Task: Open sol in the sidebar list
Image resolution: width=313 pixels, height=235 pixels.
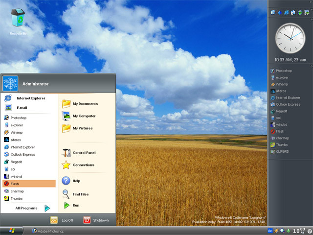Action: [276, 118]
